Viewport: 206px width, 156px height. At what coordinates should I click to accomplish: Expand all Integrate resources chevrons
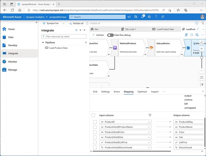(x=80, y=30)
